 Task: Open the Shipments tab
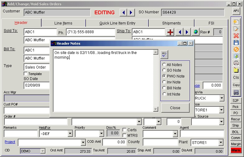(x=171, y=23)
